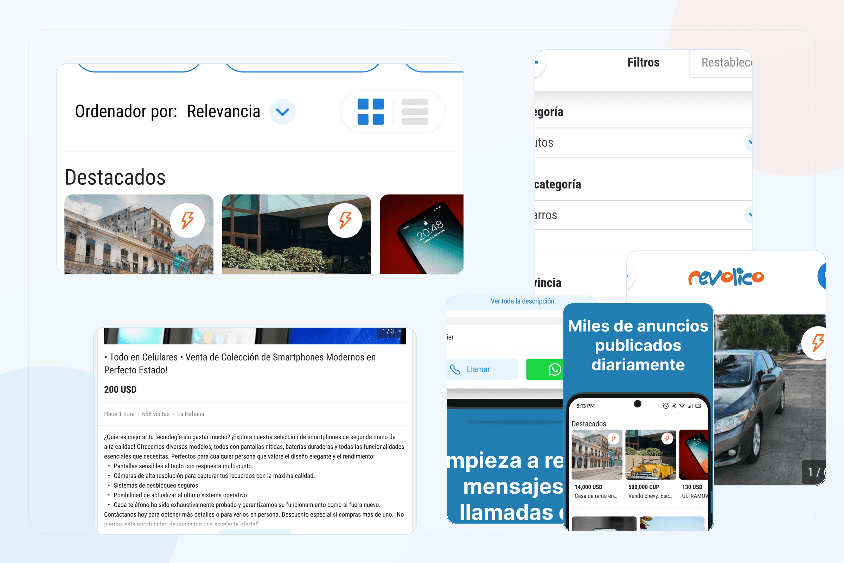Click lightning badge on phone's house thumbnail

(614, 438)
